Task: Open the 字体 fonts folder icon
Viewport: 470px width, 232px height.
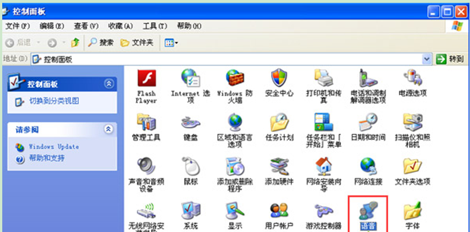Action: pyautogui.click(x=412, y=211)
